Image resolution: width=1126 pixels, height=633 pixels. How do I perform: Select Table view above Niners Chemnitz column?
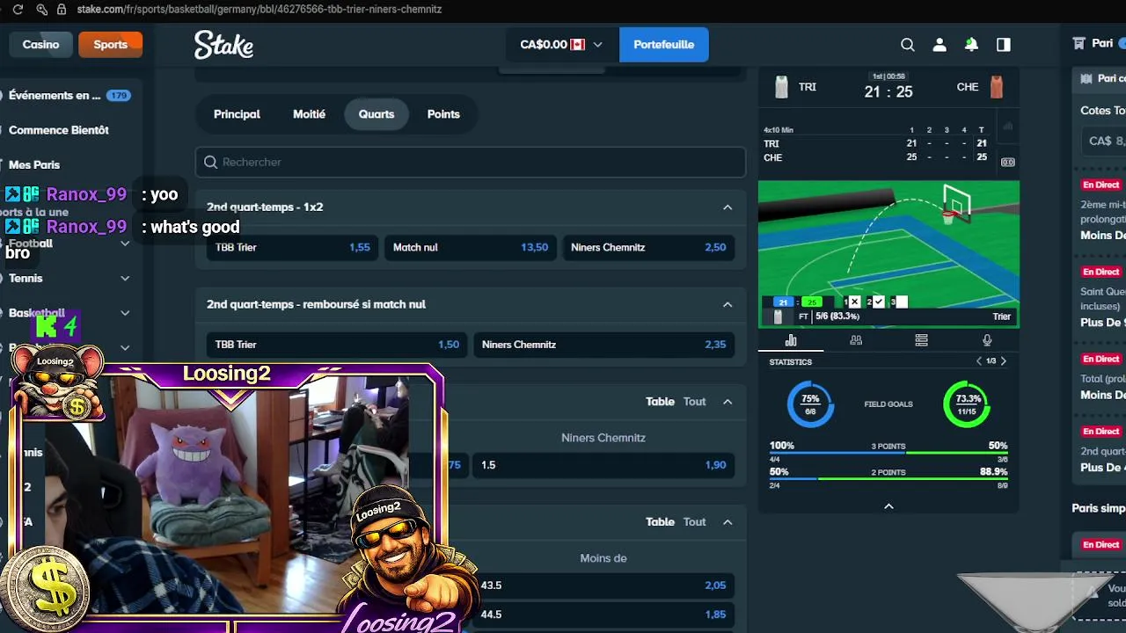[x=660, y=402]
